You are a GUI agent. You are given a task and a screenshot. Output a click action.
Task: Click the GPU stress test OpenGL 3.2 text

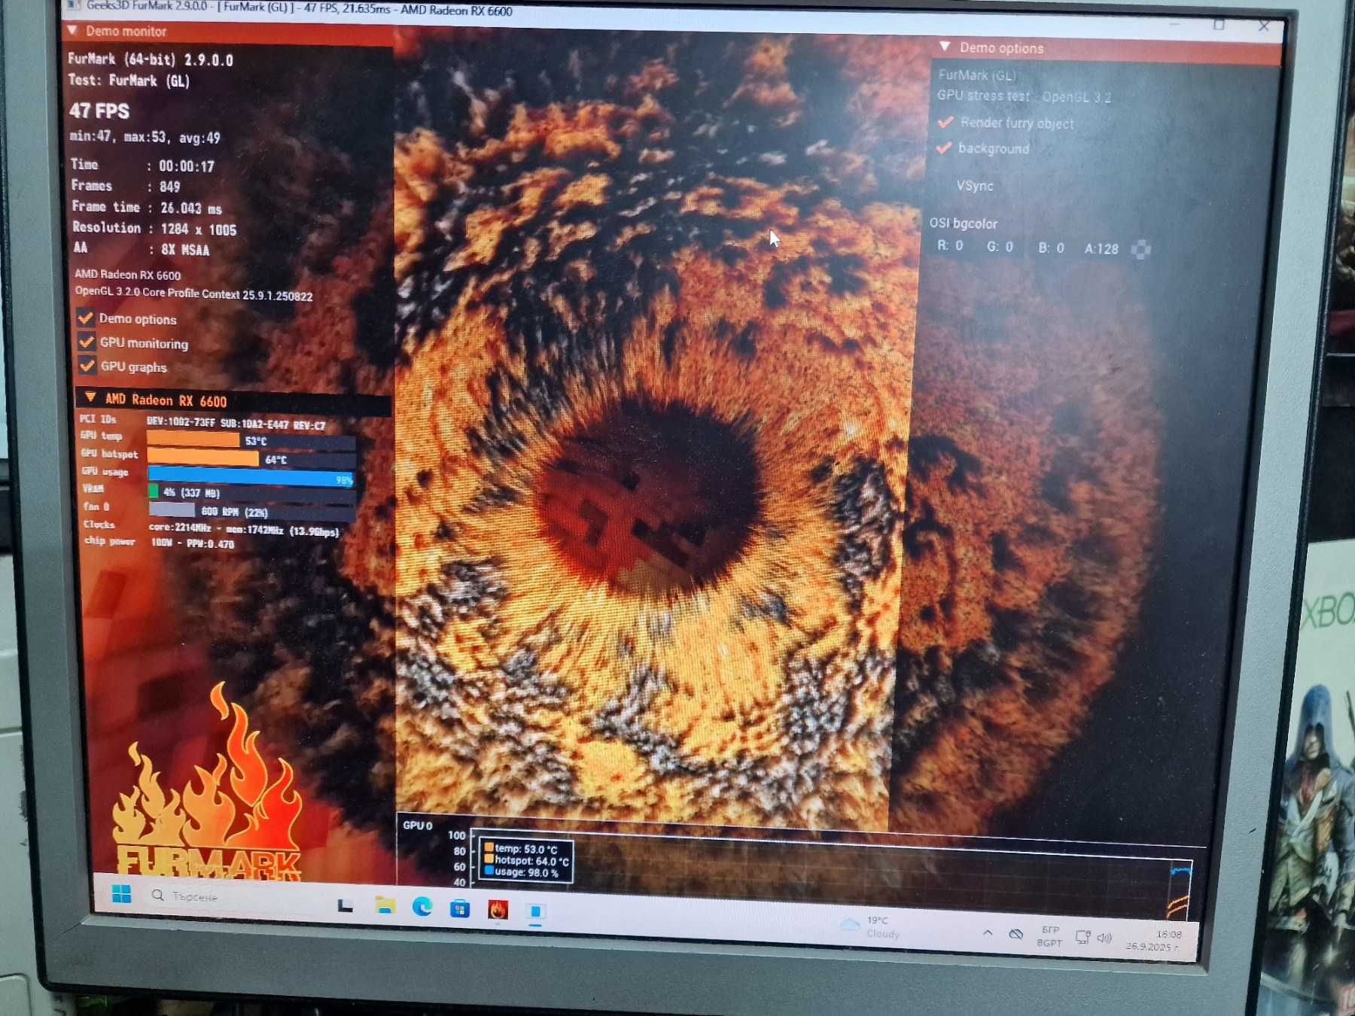coord(1024,96)
